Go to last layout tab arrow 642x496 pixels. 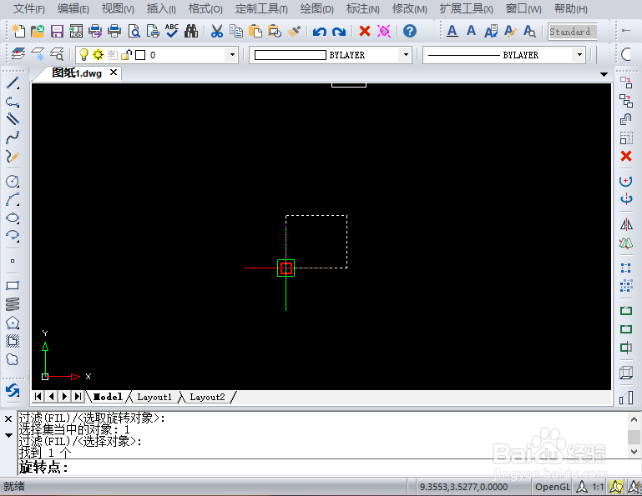tap(78, 396)
